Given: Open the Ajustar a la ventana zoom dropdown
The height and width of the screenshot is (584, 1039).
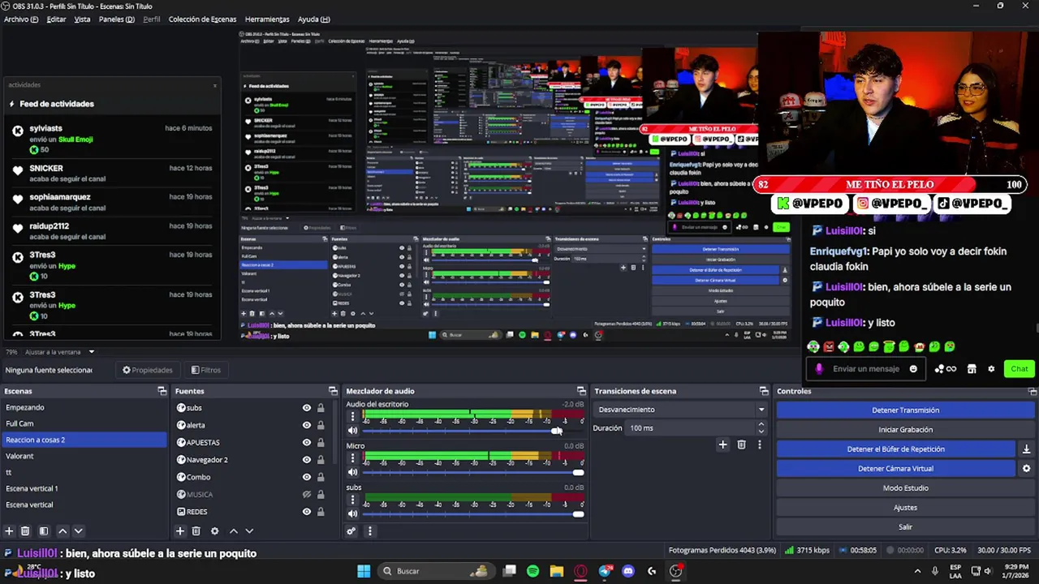Looking at the screenshot, I should coord(59,352).
